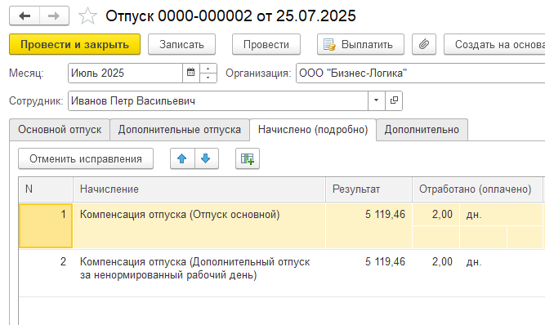The image size is (545, 325).
Task: Switch to the Основной отпуск tab
Action: pos(60,130)
